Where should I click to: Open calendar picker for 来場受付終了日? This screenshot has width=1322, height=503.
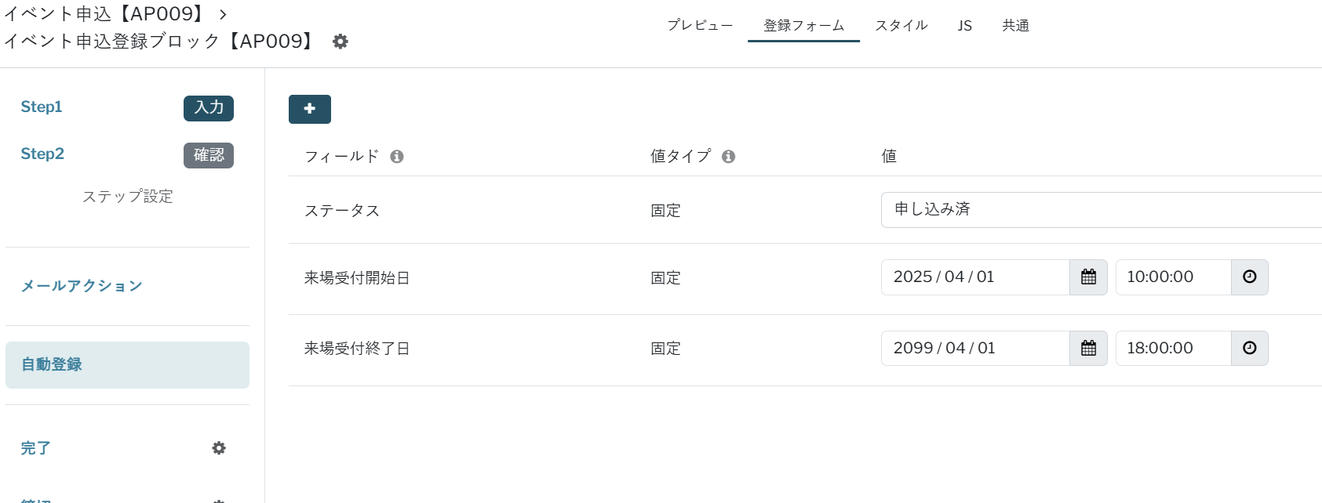[x=1088, y=349]
